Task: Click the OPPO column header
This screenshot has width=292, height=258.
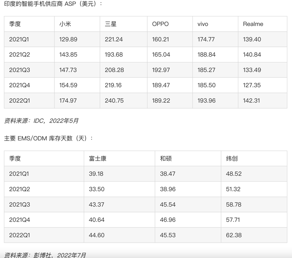Action: click(160, 24)
